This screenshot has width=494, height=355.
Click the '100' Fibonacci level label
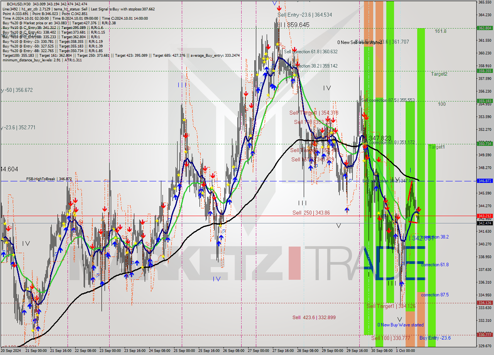[442, 104]
